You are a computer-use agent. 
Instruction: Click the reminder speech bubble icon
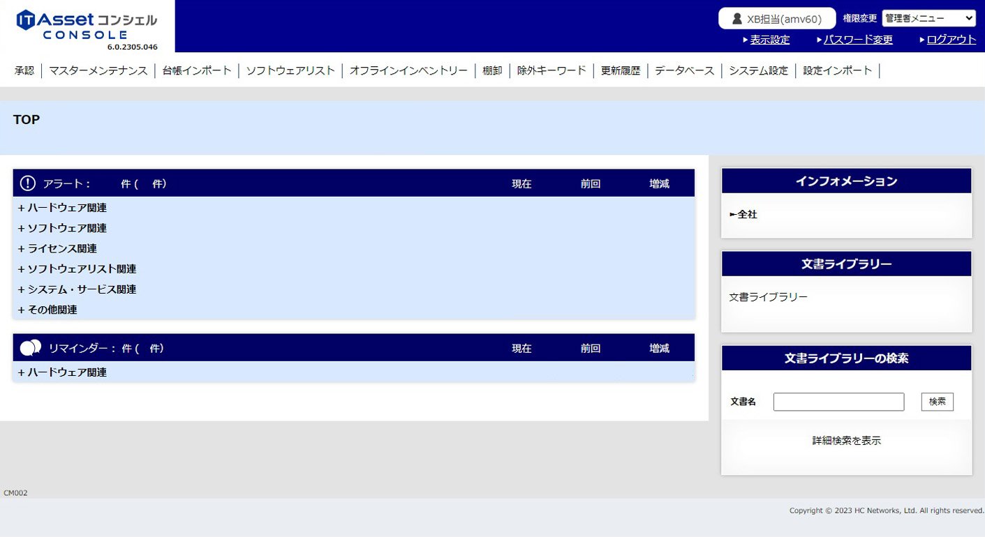pyautogui.click(x=31, y=348)
